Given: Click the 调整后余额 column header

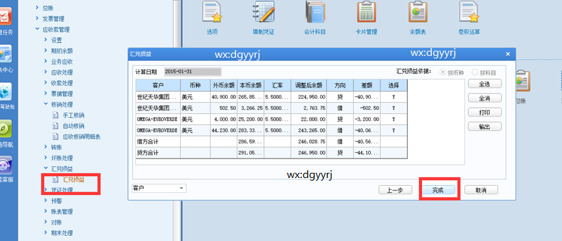Looking at the screenshot, I should point(308,85).
